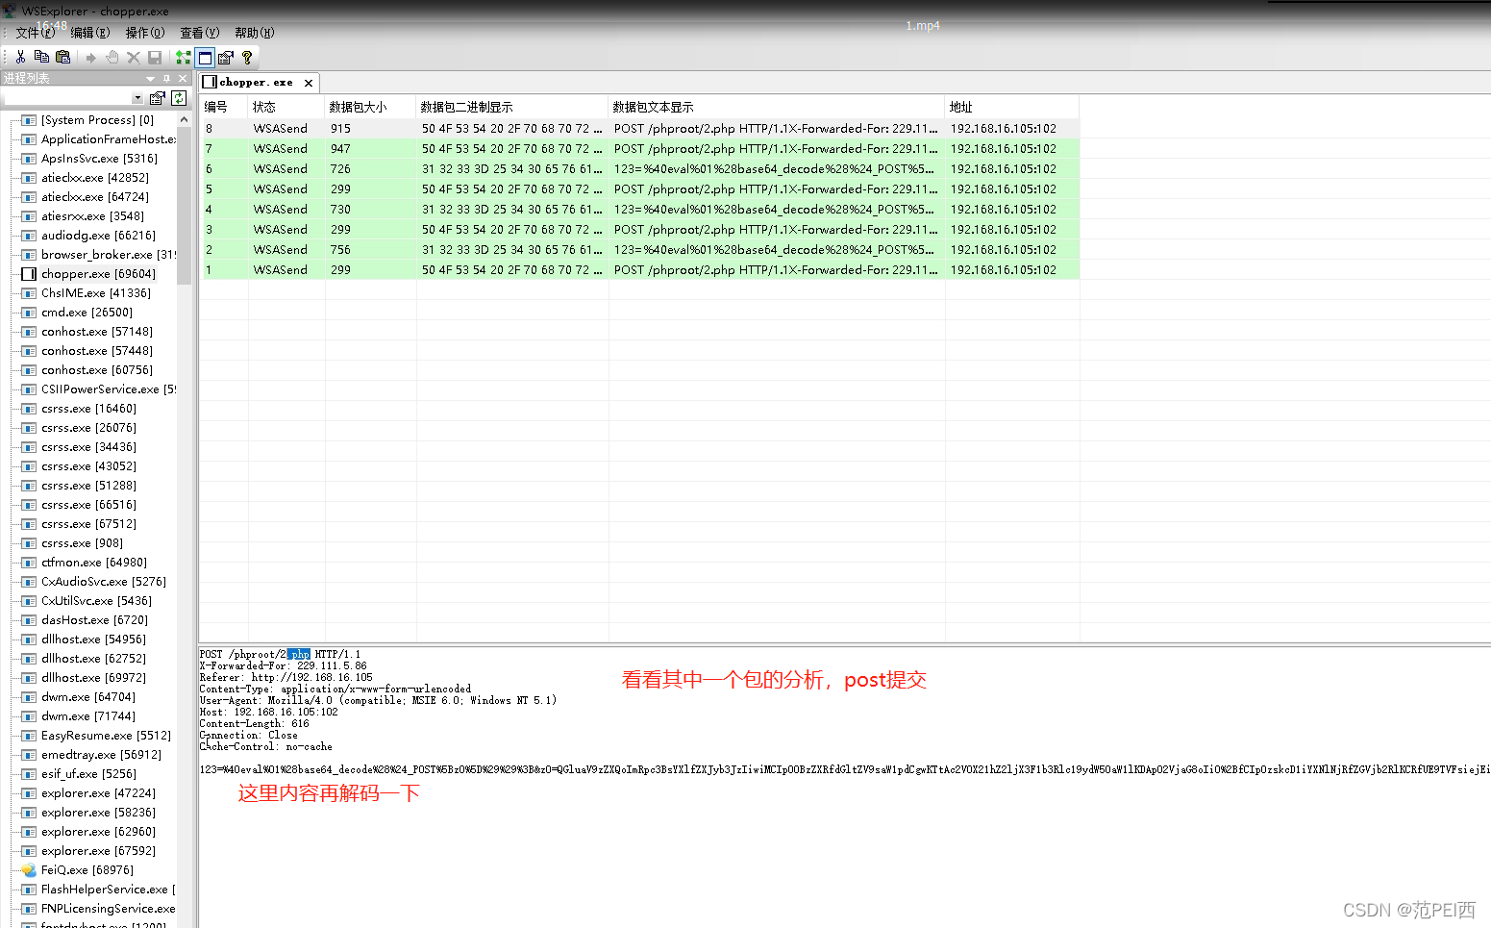1491x928 pixels.
Task: Click the properties icon beside the process filter
Action: [158, 98]
